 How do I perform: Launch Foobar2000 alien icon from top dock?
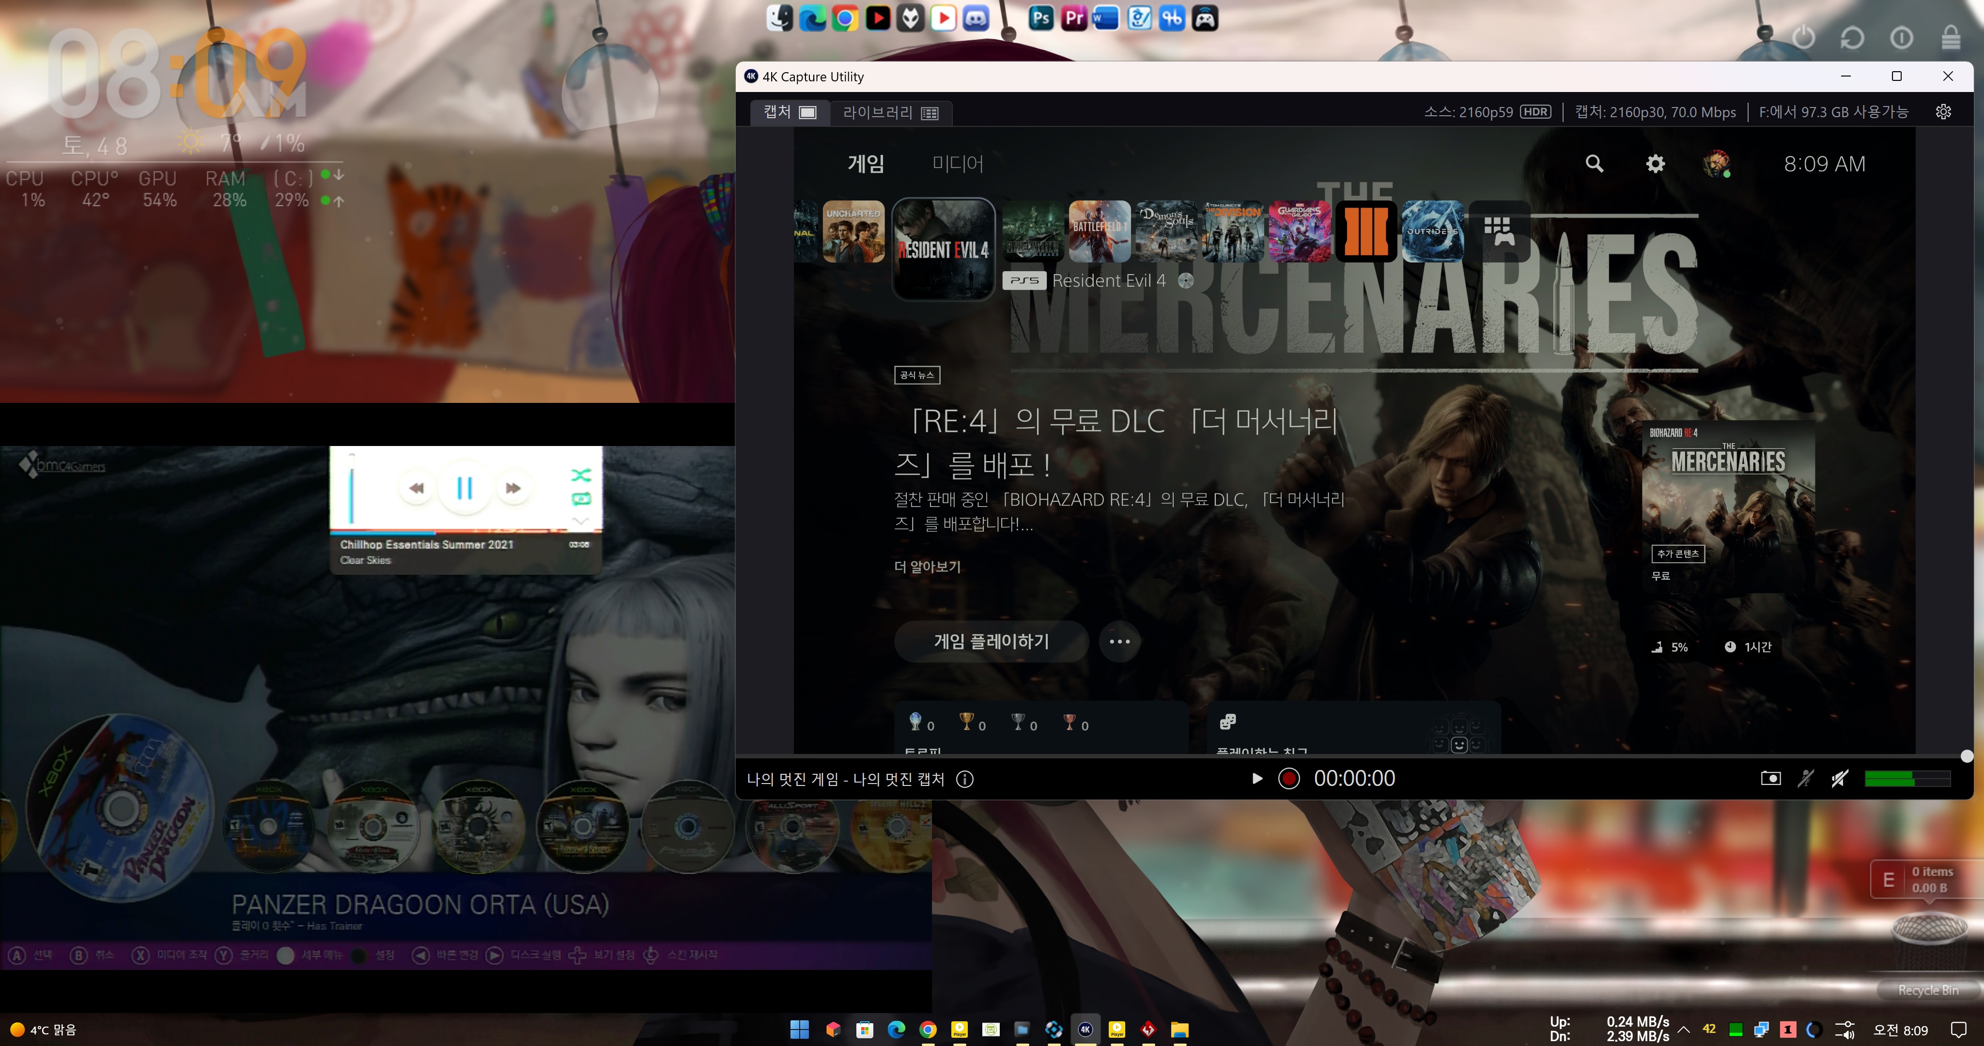tap(910, 18)
